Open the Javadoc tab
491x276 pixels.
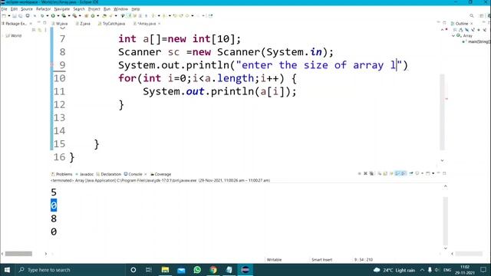pyautogui.click(x=84, y=174)
